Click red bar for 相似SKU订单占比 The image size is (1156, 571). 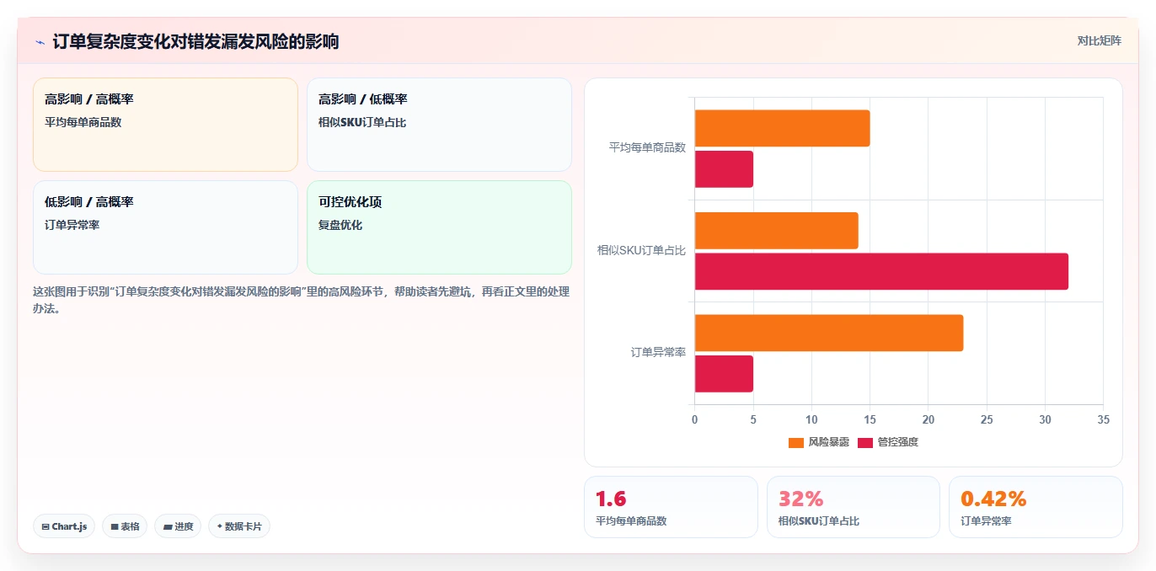[x=881, y=271]
